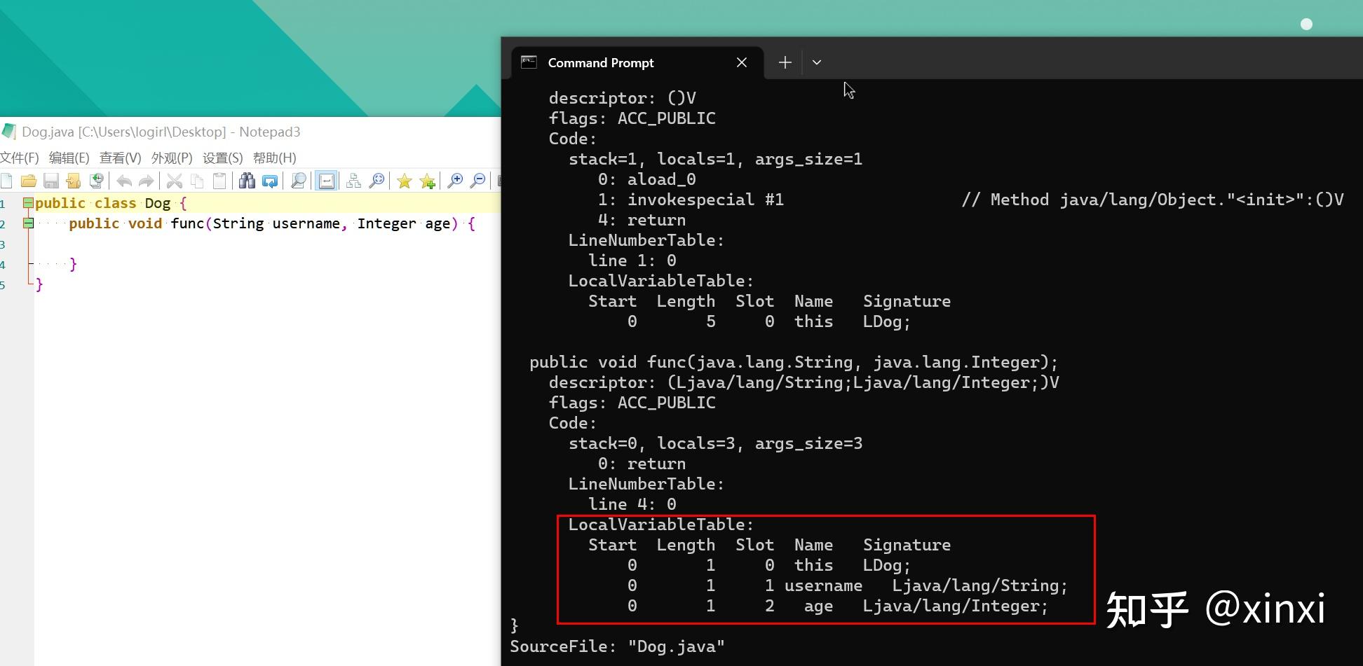
Task: Open Find with the binoculars icon
Action: pos(247,181)
